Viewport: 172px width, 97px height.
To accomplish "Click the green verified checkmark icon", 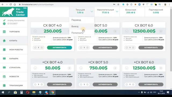I will (x=4, y=20).
